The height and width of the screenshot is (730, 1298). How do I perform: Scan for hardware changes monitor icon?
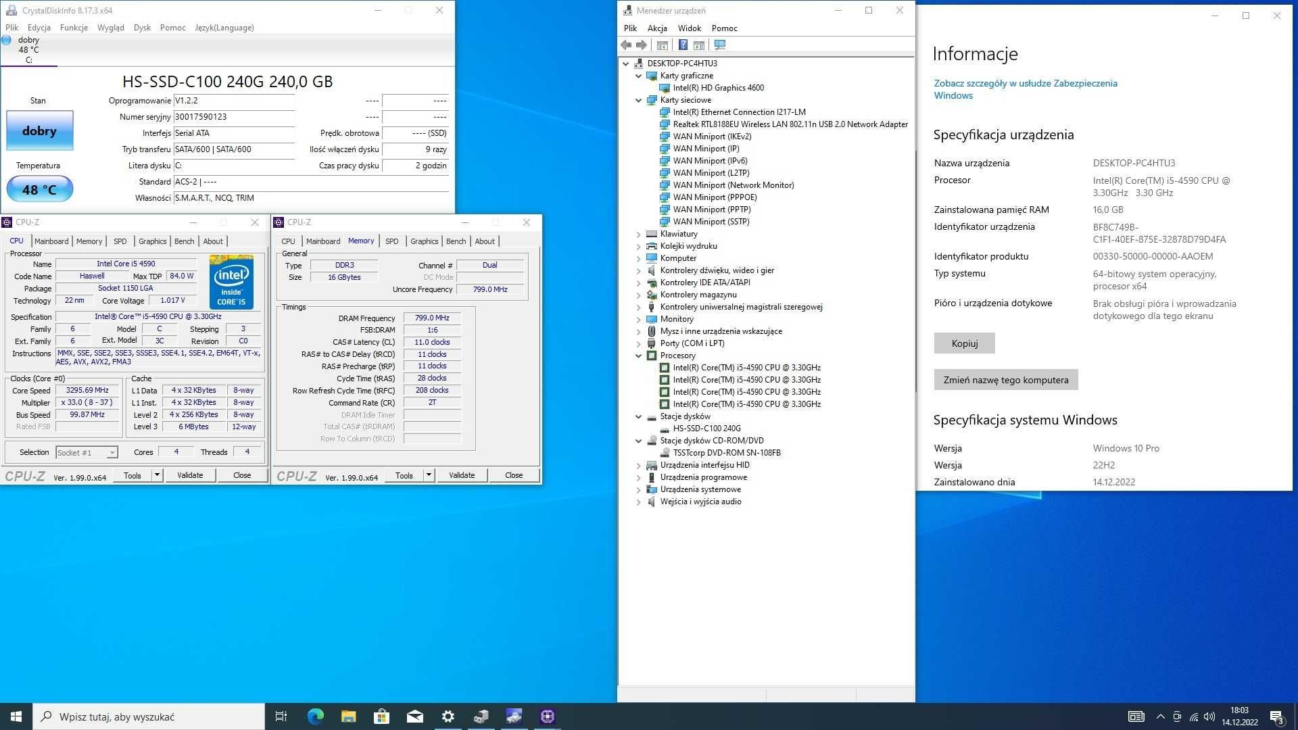click(x=720, y=45)
